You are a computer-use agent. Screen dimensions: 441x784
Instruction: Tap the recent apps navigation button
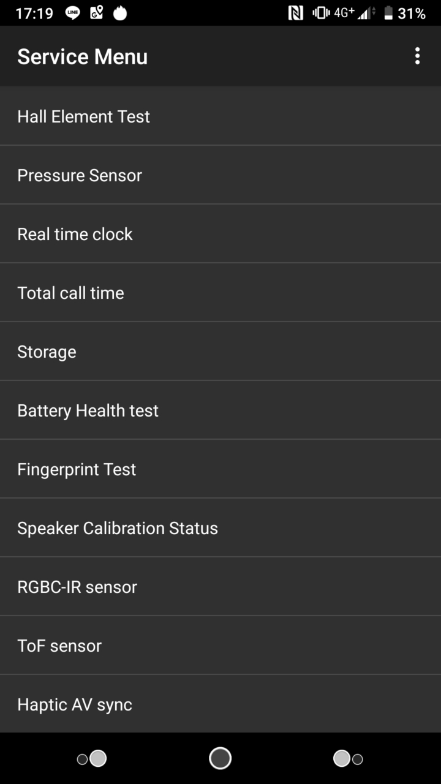(x=348, y=758)
